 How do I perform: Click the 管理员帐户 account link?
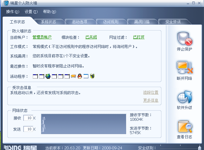click(42, 37)
